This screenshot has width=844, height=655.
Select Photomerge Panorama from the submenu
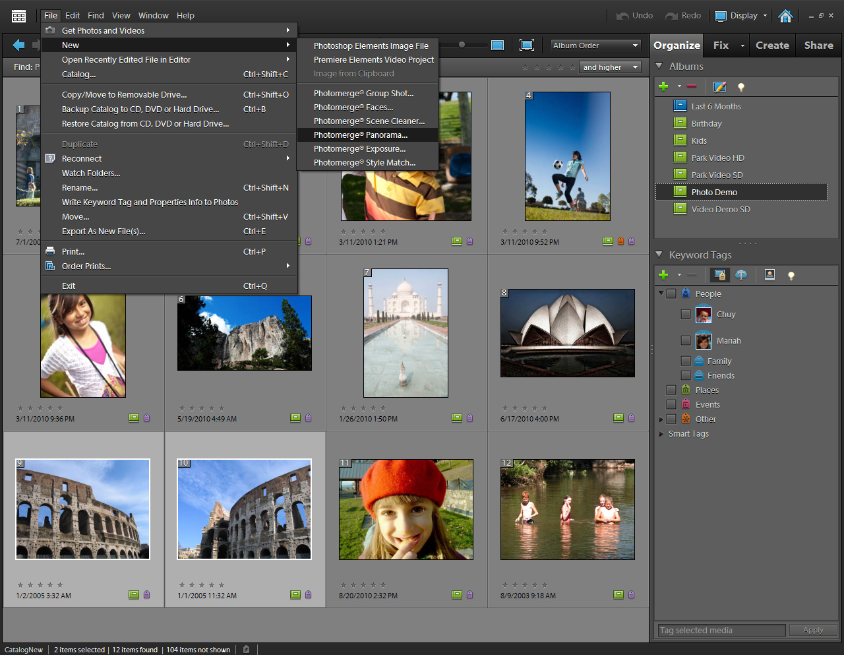[x=361, y=135]
